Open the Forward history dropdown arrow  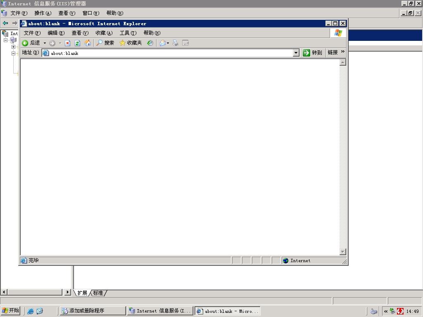pos(60,43)
